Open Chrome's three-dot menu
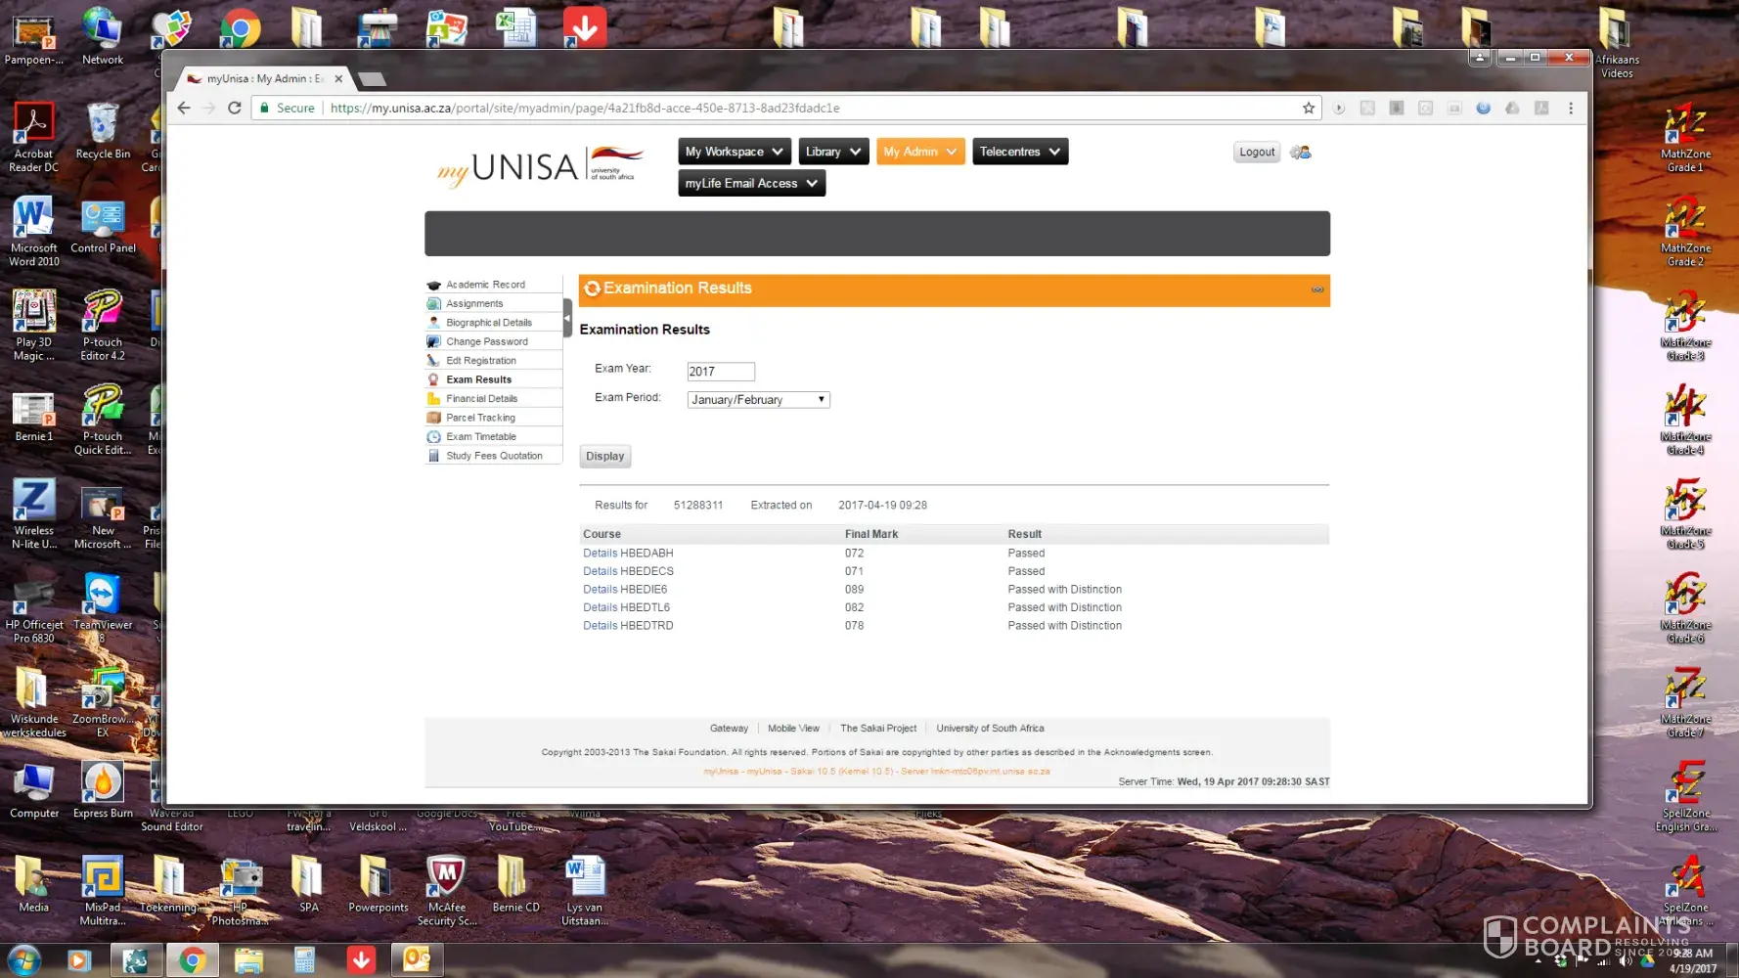 [x=1571, y=108]
